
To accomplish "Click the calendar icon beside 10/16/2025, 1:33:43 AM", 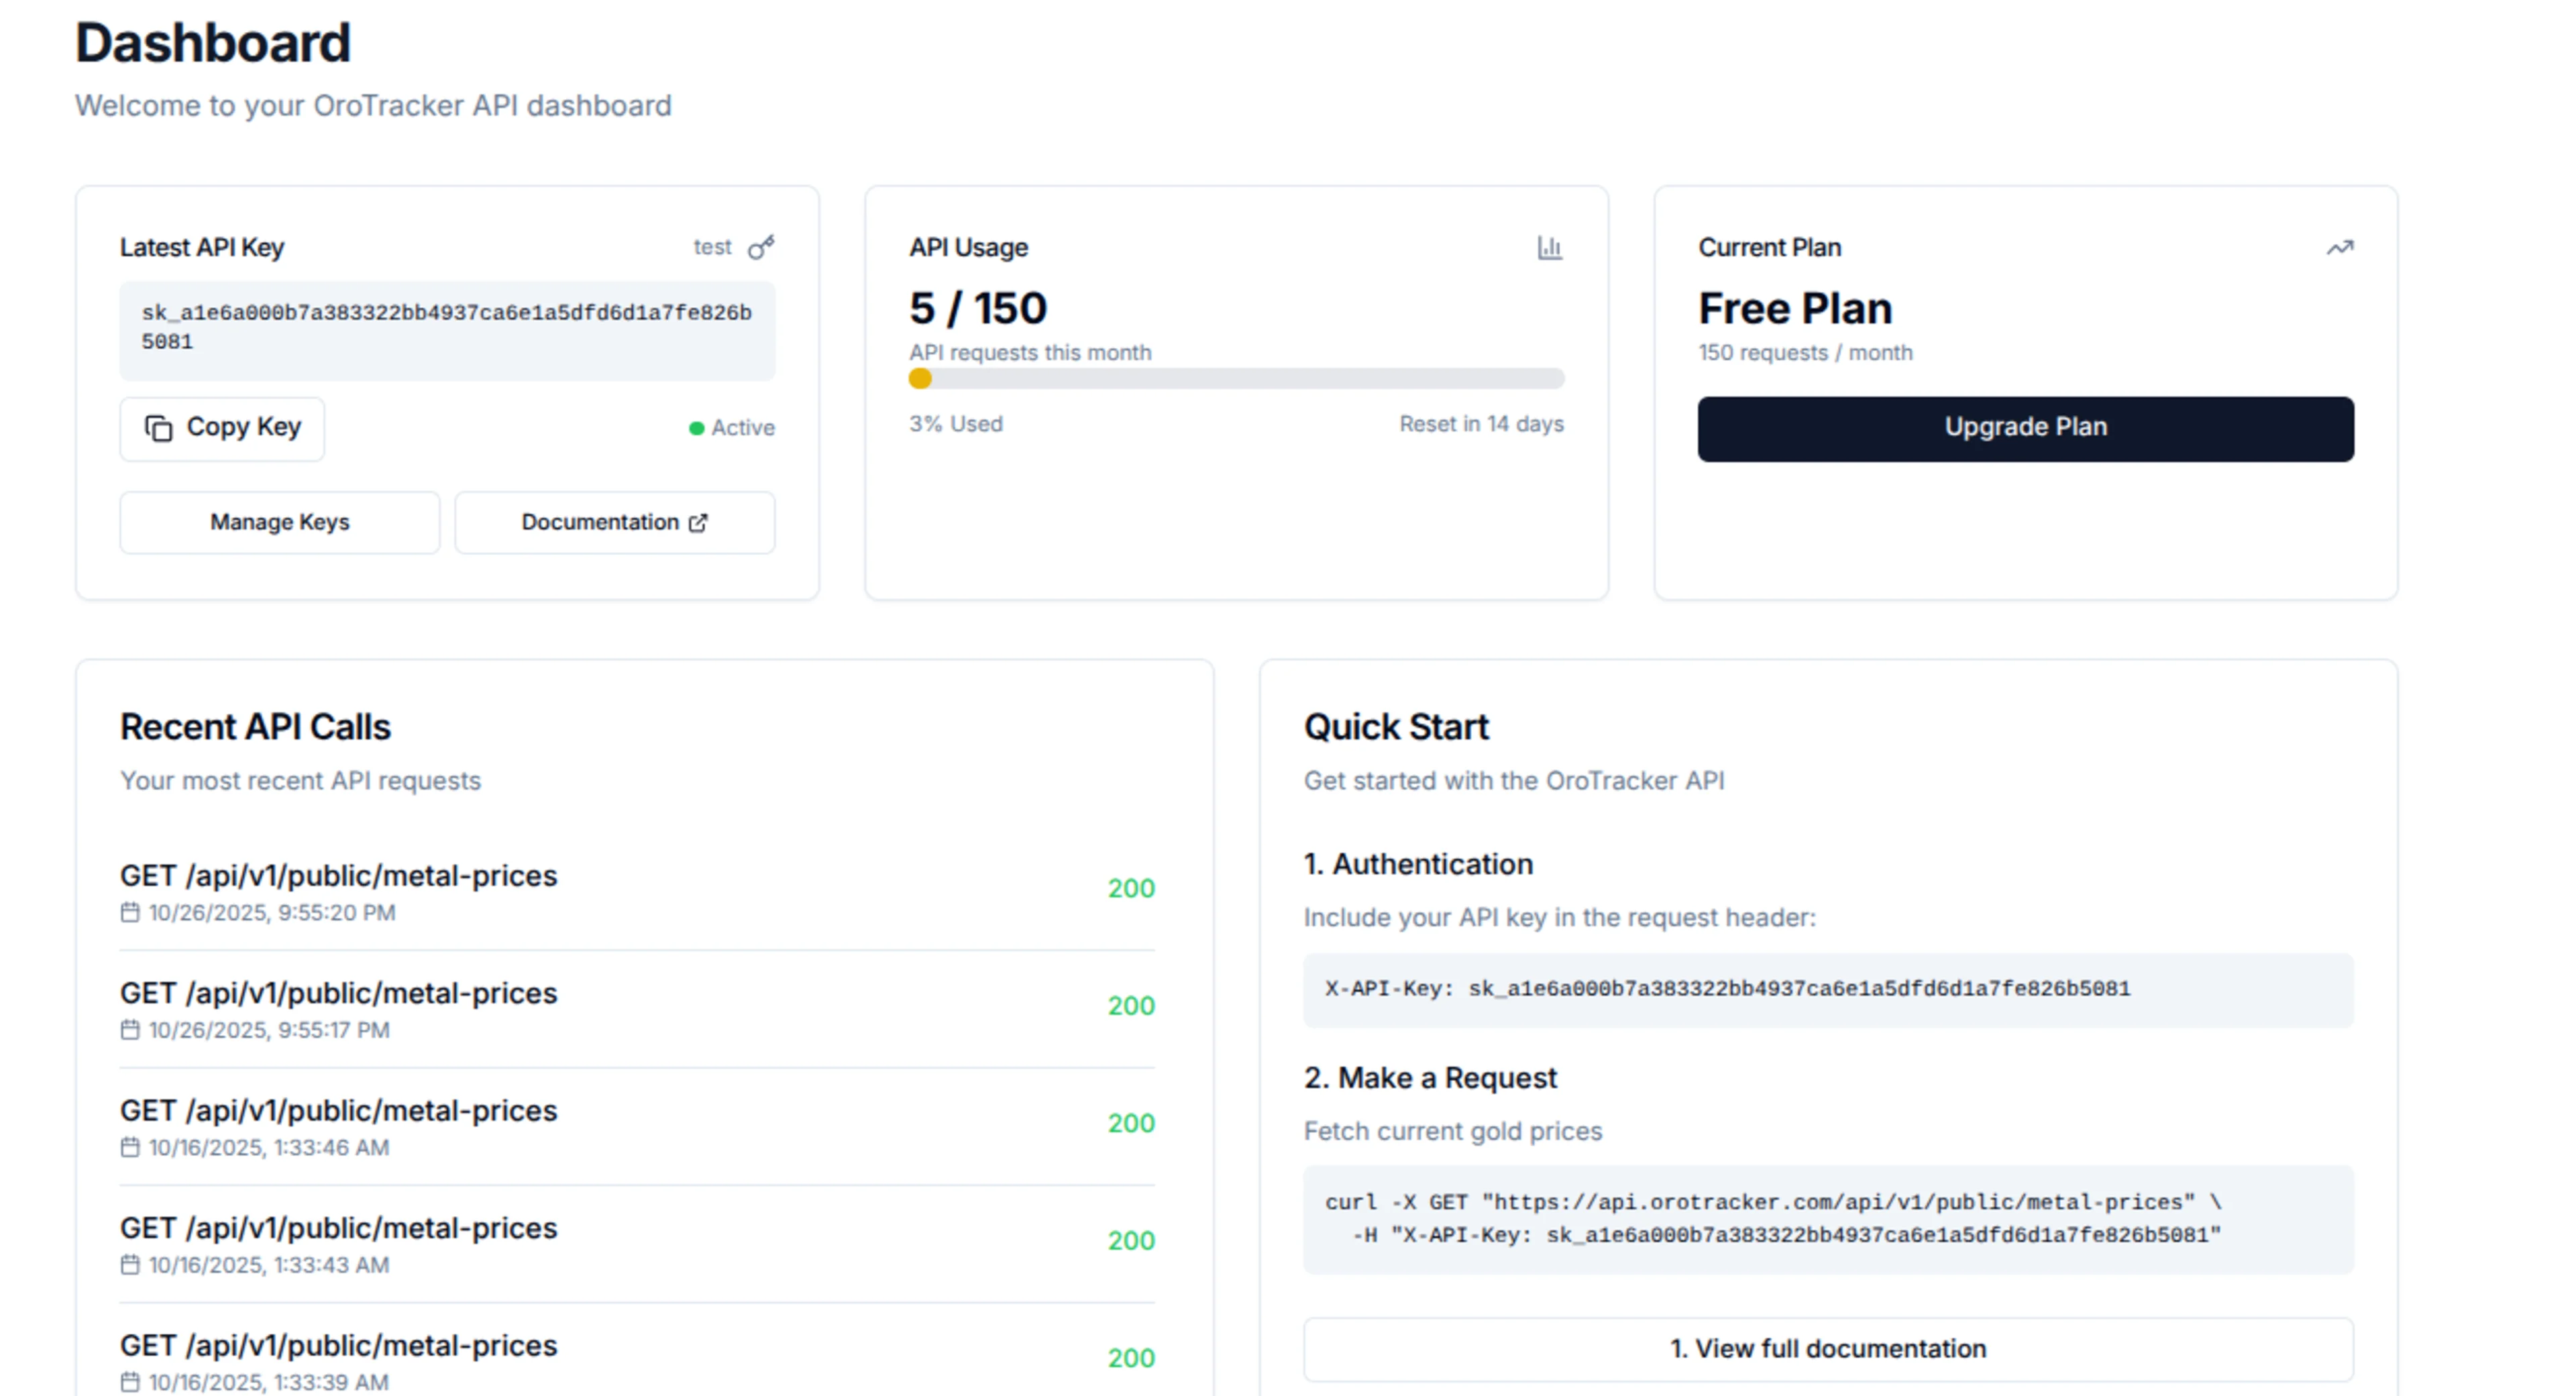I will point(130,1264).
